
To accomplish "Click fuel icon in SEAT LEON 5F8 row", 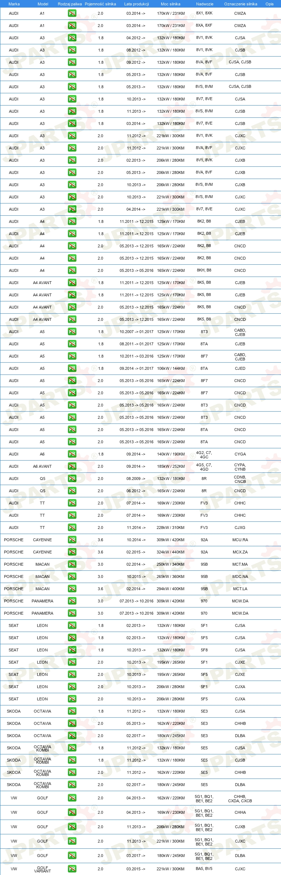I will (x=72, y=650).
